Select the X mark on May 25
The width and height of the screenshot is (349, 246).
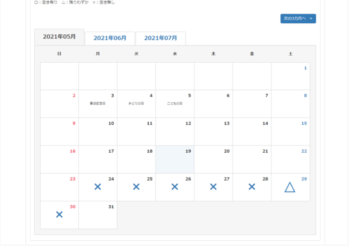136,186
